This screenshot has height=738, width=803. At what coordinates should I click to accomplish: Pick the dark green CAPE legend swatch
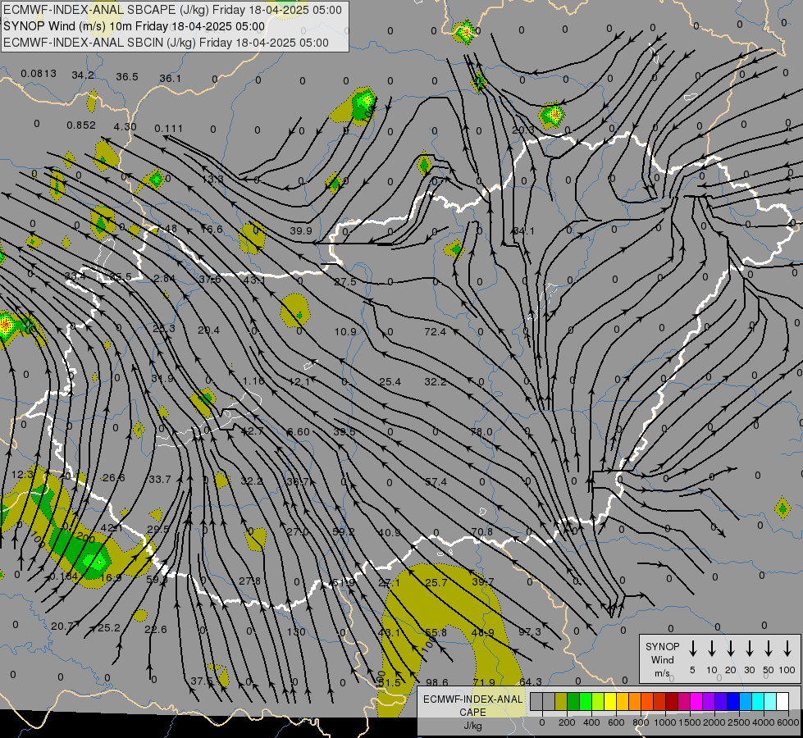point(573,701)
